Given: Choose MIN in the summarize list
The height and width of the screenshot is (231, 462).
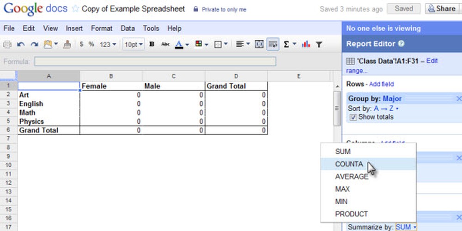Looking at the screenshot, I should click(368, 201).
